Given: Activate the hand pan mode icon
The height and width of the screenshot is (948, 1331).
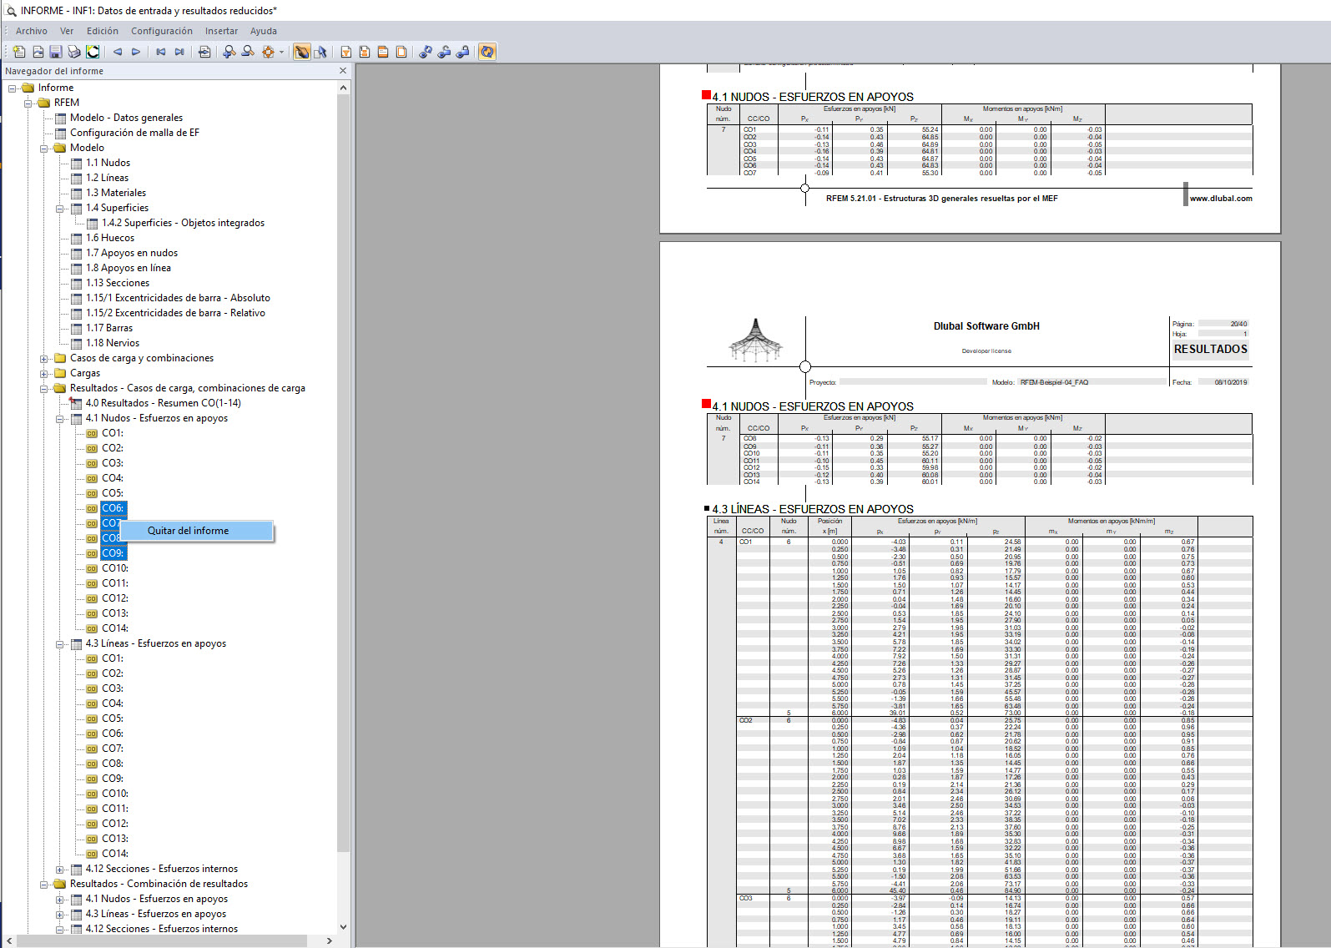Looking at the screenshot, I should tap(302, 52).
